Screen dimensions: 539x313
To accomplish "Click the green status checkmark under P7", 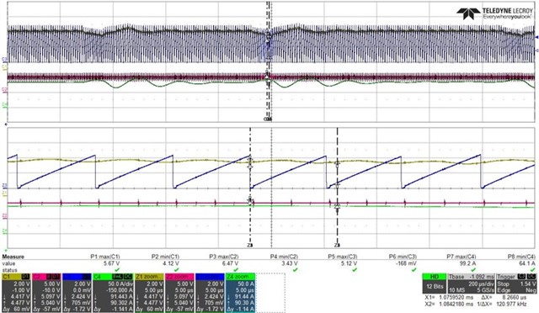I will [473, 270].
